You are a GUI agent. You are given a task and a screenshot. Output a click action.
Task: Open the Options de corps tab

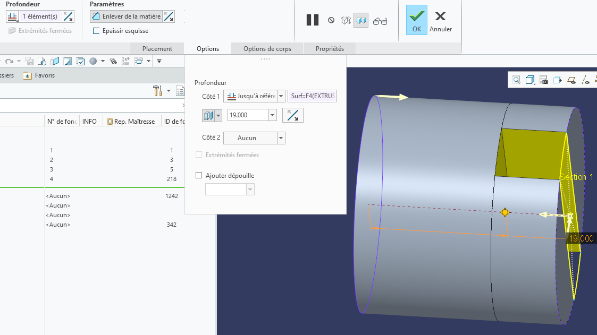pos(267,49)
